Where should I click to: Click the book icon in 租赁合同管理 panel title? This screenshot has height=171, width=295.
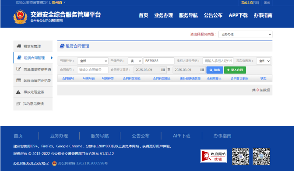pos(62,46)
